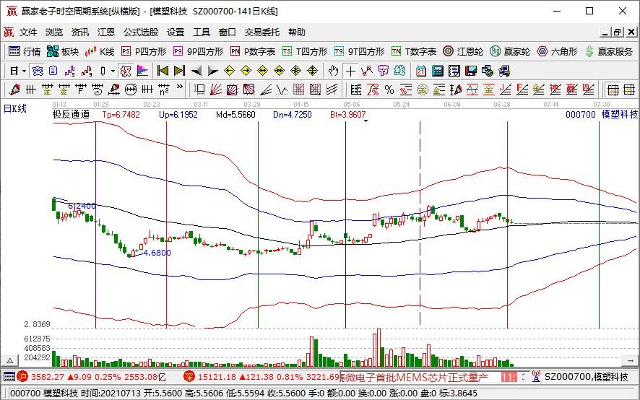The image size is (640, 400).
Task: Toggle the crosshair cursor tool
Action: click(350, 71)
